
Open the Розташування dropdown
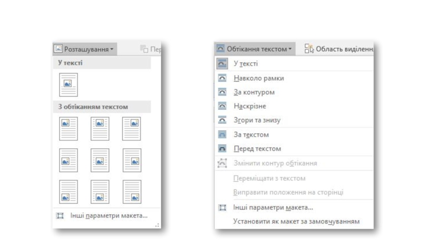coord(84,49)
